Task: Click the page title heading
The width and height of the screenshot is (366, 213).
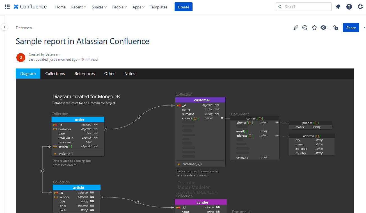Action: pyautogui.click(x=83, y=41)
